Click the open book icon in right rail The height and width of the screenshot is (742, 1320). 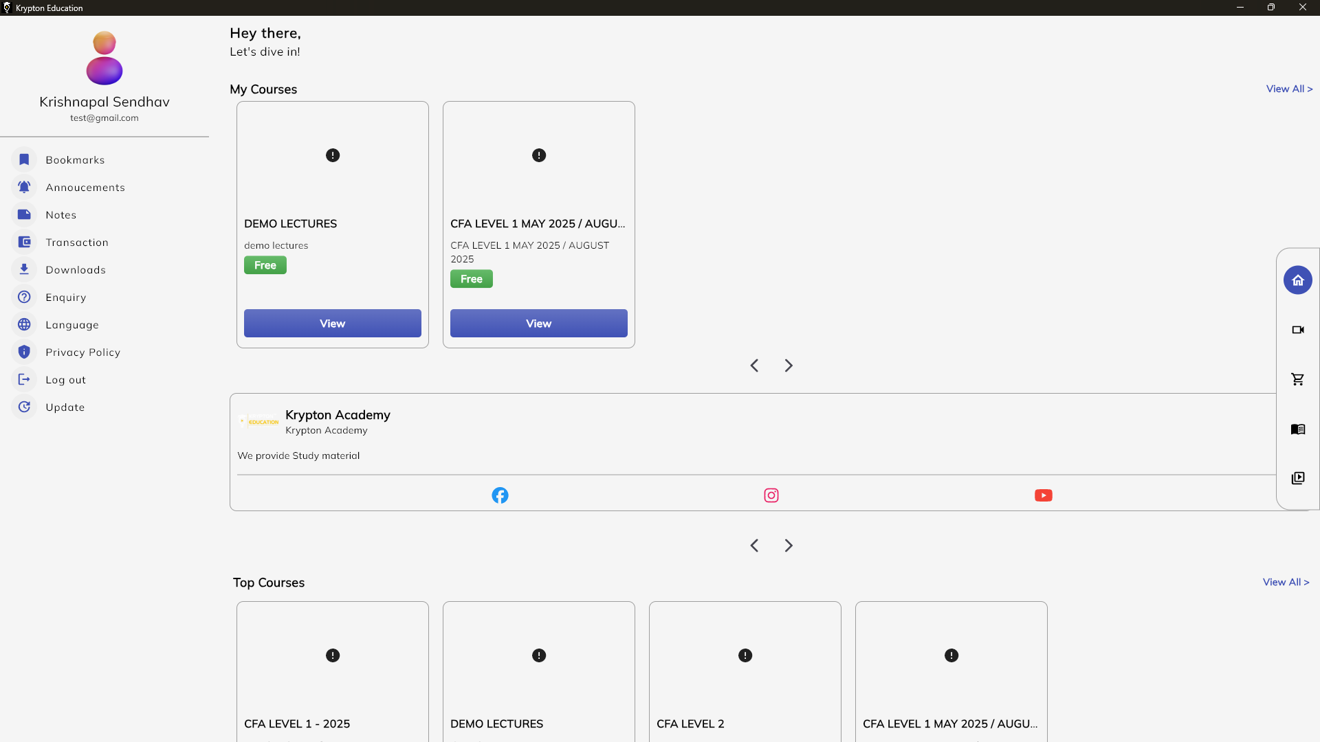[1297, 429]
